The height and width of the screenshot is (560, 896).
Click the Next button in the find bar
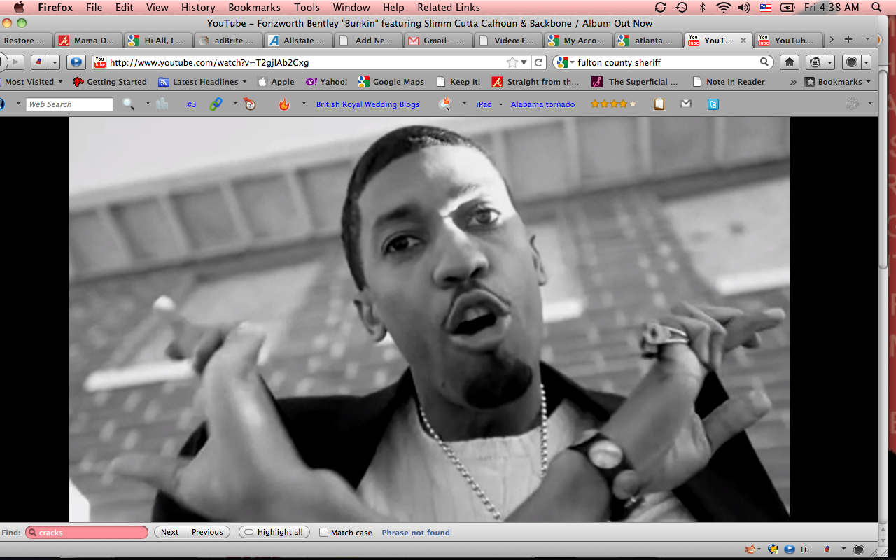pyautogui.click(x=169, y=533)
